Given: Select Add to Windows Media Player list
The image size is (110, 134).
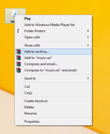Looking at the screenshot, I should (53, 25).
